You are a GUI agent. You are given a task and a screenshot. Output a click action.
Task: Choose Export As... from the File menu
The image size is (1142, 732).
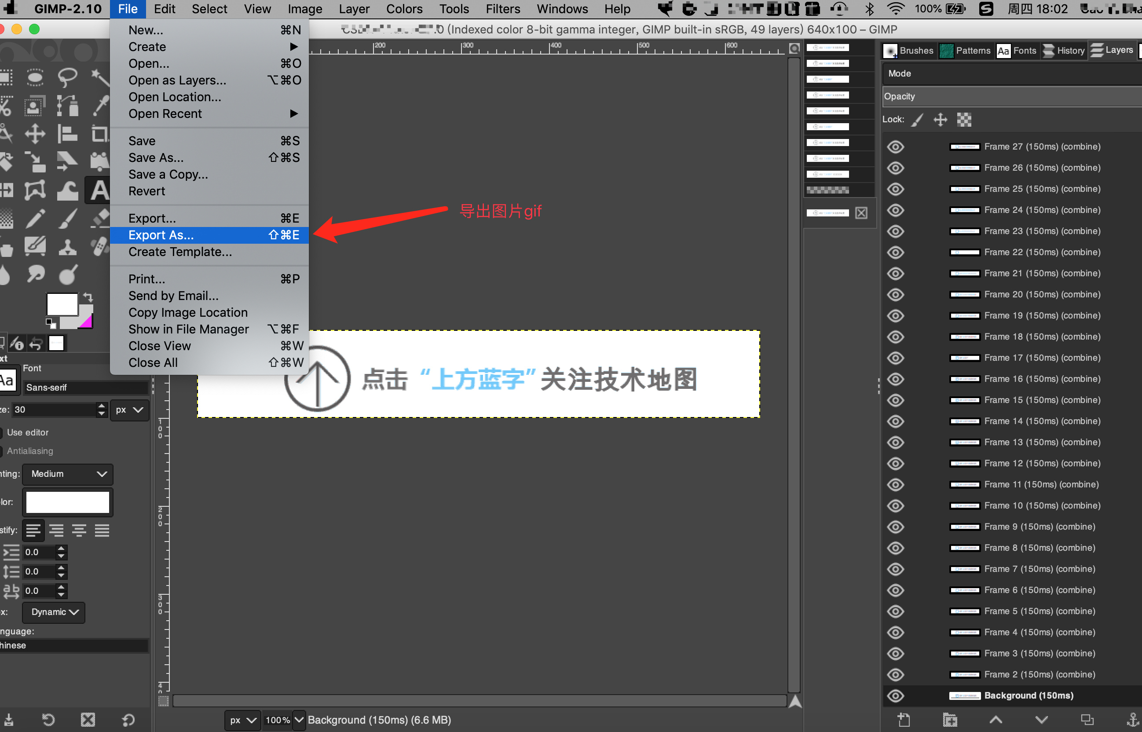point(161,235)
